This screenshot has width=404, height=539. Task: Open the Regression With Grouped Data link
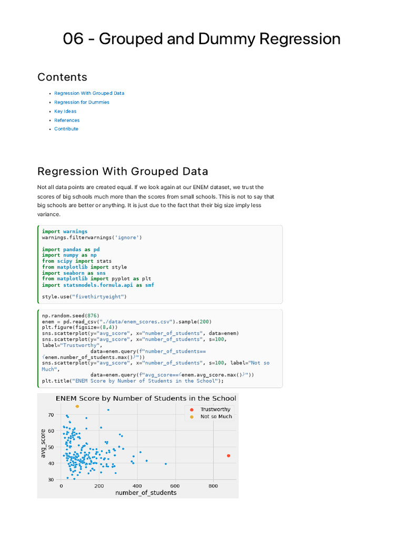click(89, 93)
